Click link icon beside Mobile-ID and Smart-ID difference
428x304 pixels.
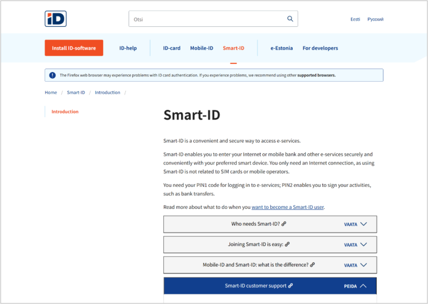(x=312, y=265)
